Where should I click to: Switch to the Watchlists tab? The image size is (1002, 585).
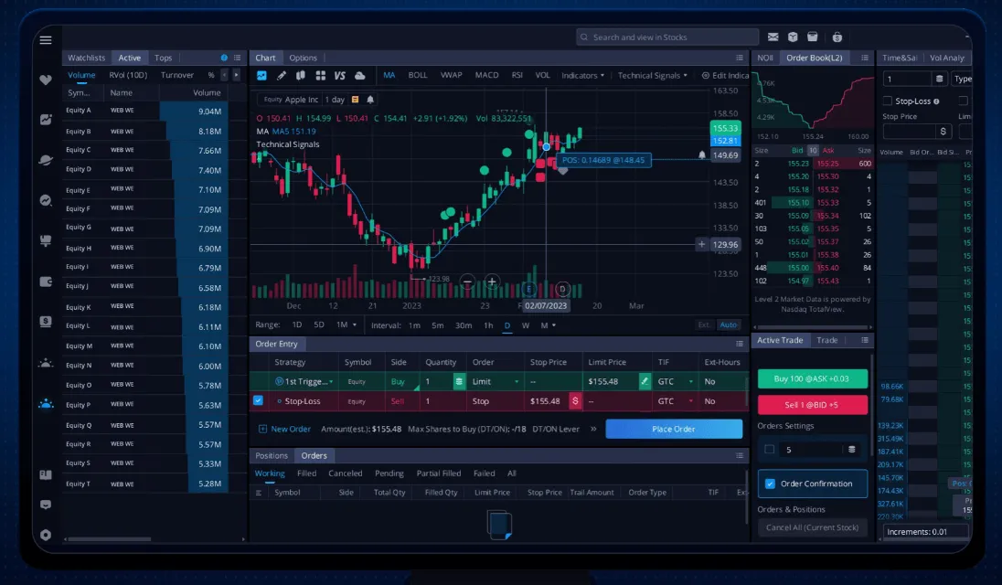[86, 58]
